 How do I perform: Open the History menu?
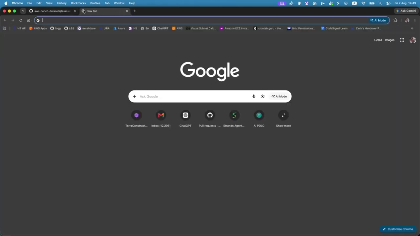[62, 3]
